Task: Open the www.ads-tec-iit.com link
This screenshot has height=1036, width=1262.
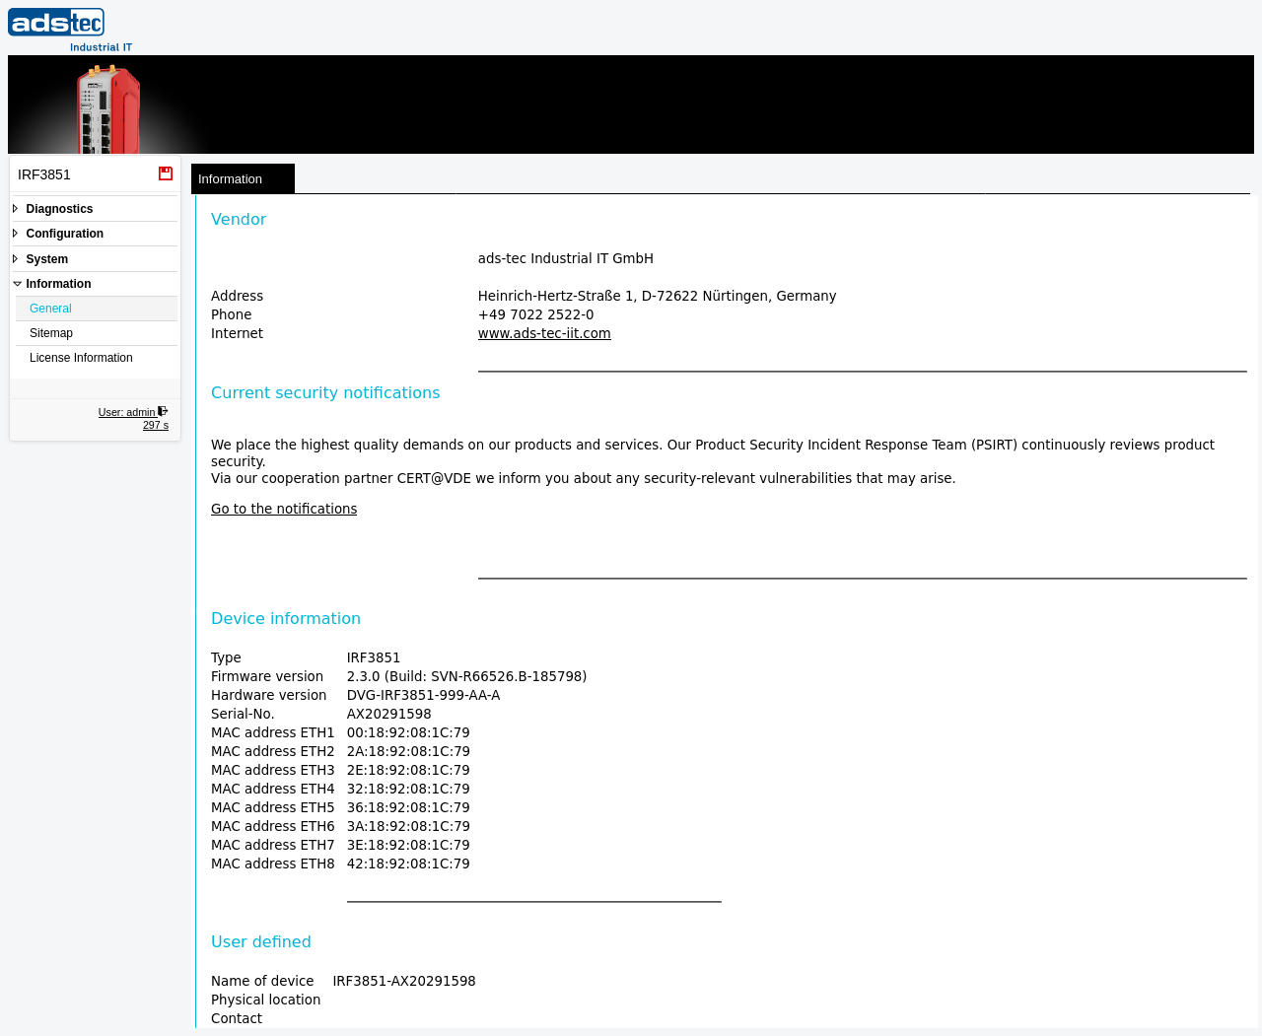Action: pyautogui.click(x=544, y=333)
